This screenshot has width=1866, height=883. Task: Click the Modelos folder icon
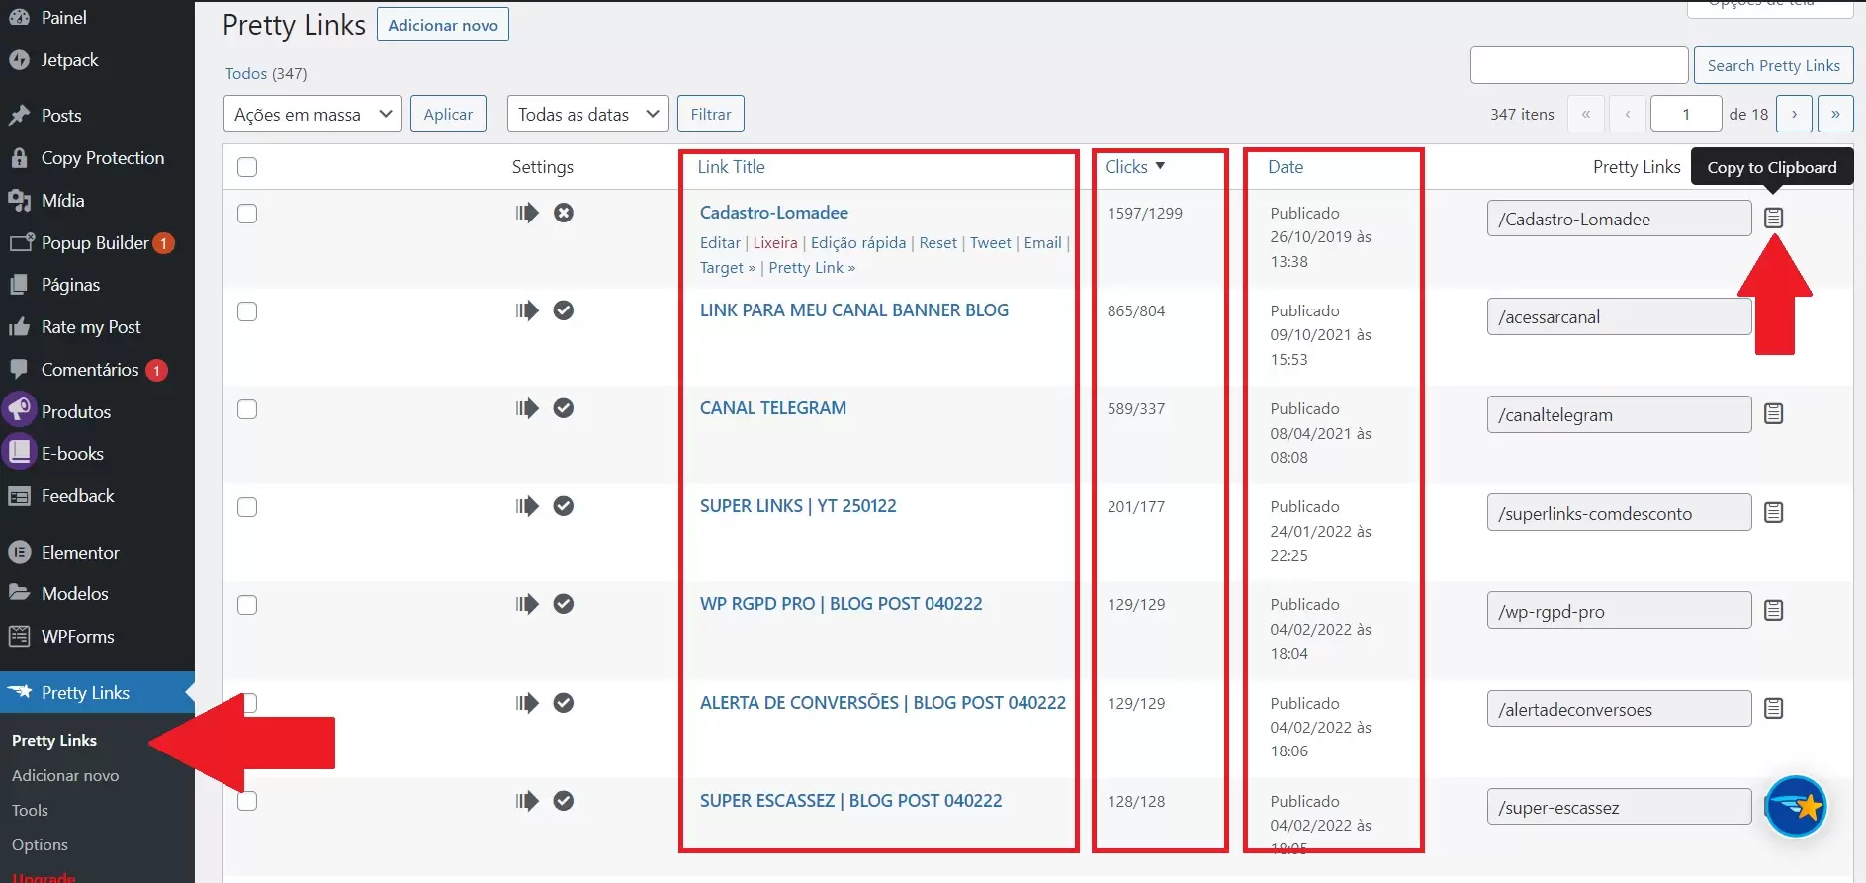click(19, 593)
